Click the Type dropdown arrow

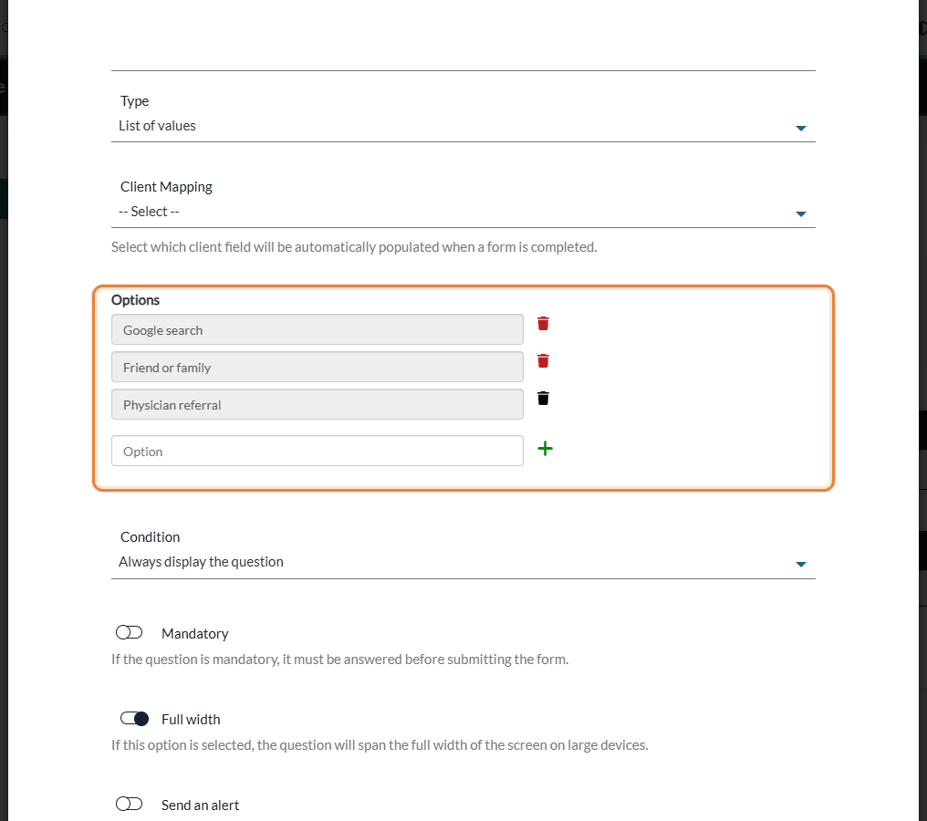[800, 129]
